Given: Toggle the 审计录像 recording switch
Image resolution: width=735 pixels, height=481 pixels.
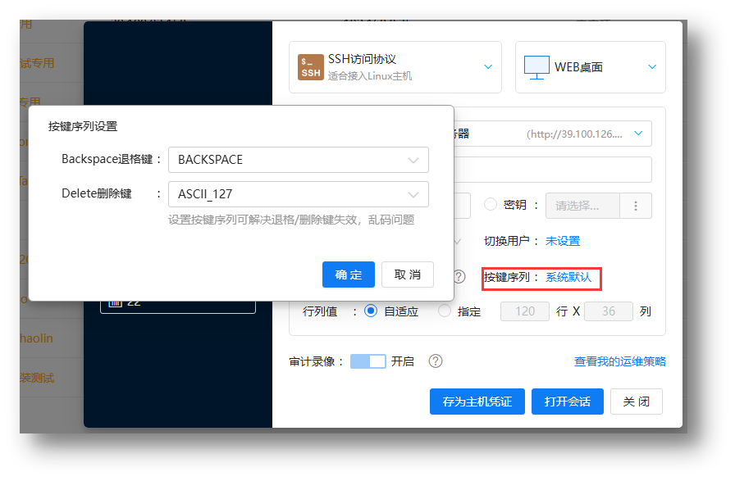Looking at the screenshot, I should 367,361.
